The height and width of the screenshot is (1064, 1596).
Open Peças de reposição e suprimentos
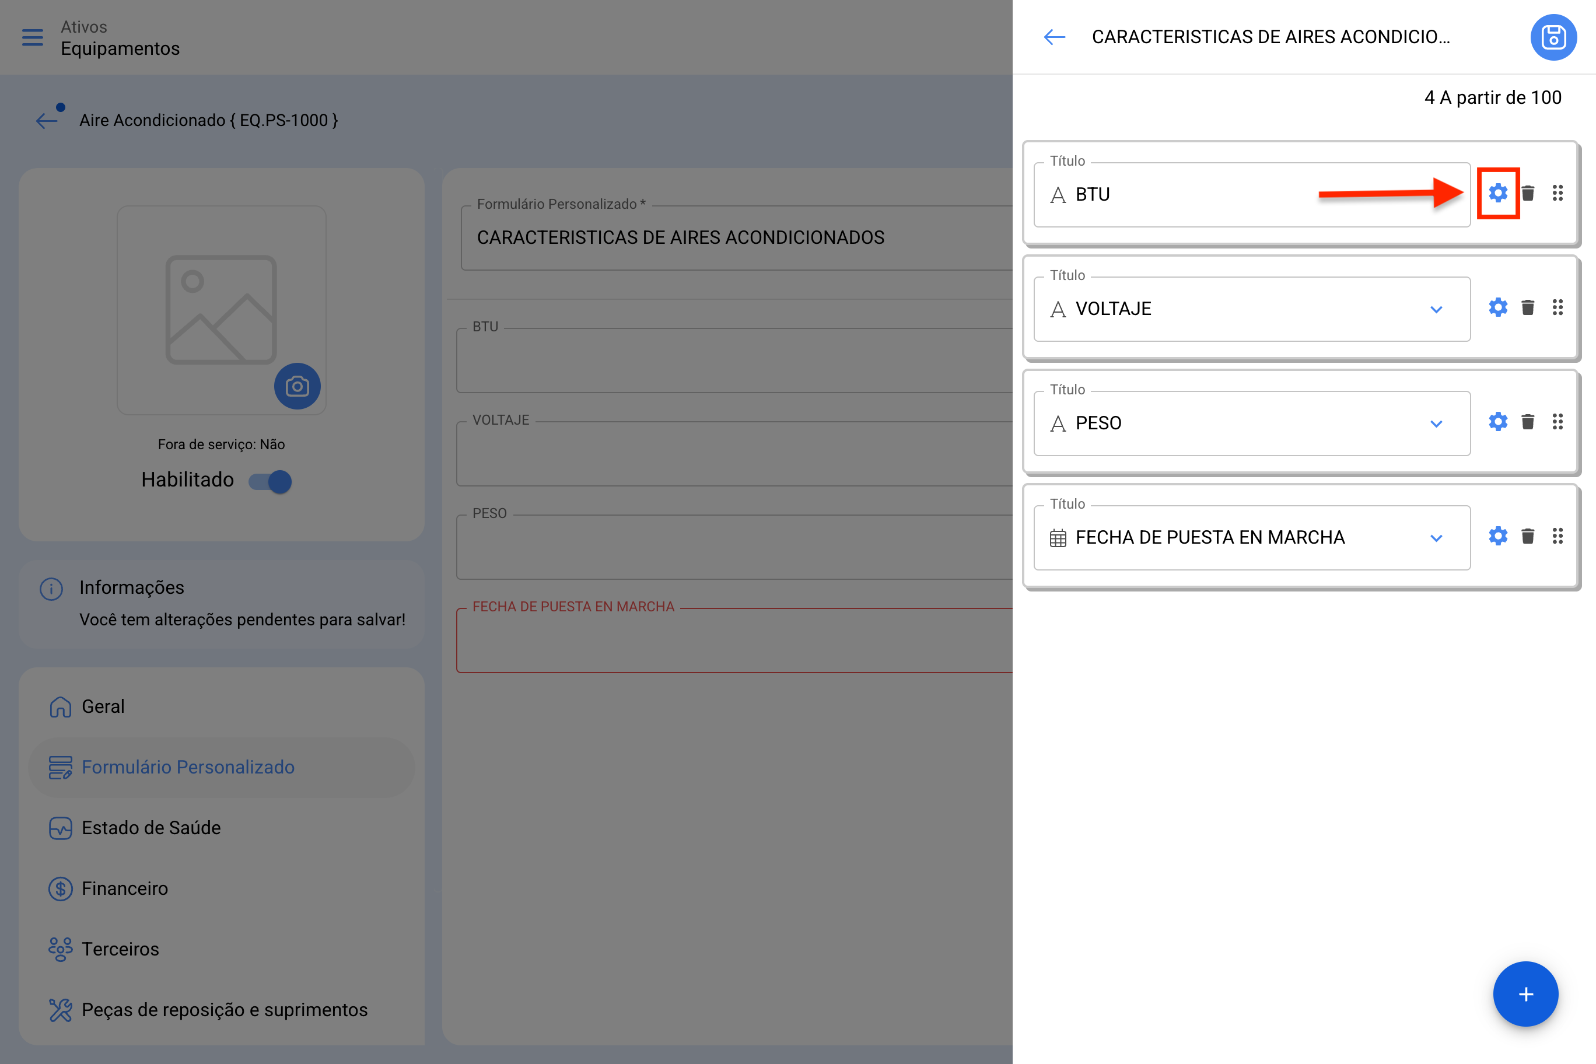pyautogui.click(x=222, y=1010)
